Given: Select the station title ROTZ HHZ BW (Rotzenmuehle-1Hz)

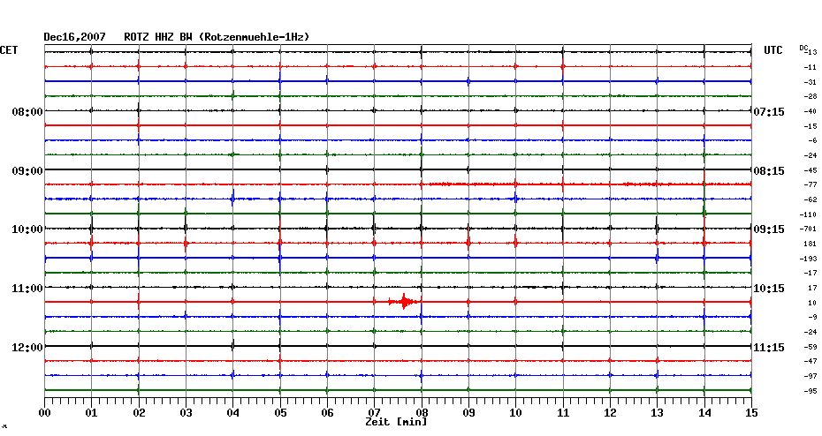Looking at the screenshot, I should pos(217,37).
